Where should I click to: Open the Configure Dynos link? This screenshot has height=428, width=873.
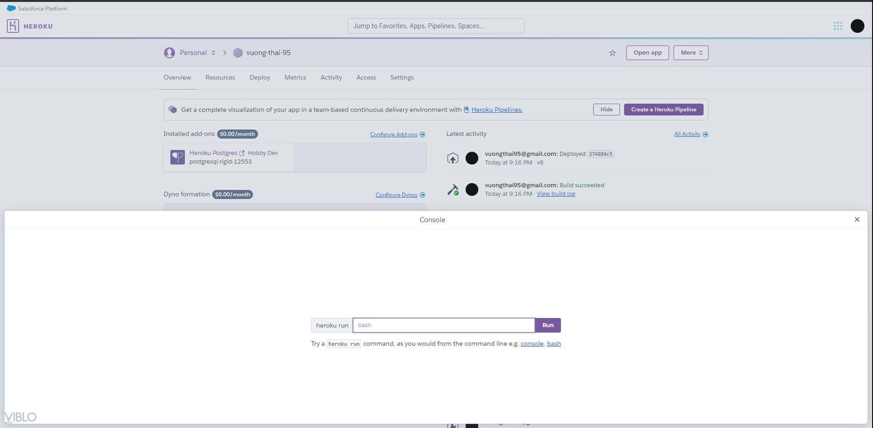pos(396,195)
